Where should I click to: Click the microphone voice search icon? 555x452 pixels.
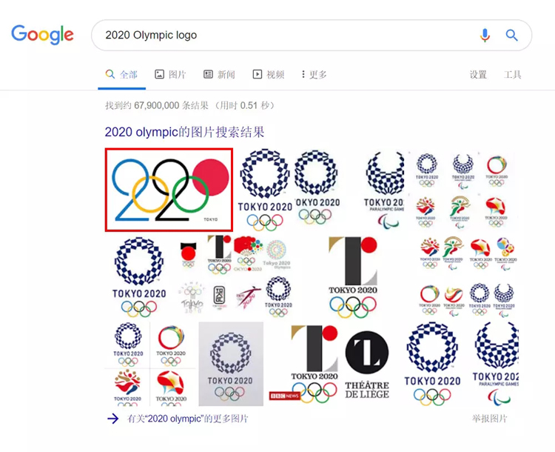[x=485, y=35]
